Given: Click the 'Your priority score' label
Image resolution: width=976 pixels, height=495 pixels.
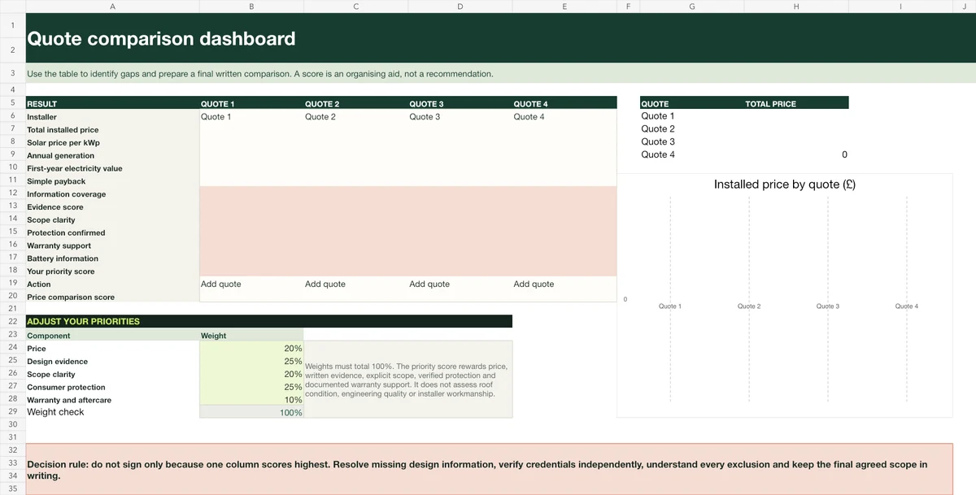Looking at the screenshot, I should click(61, 272).
